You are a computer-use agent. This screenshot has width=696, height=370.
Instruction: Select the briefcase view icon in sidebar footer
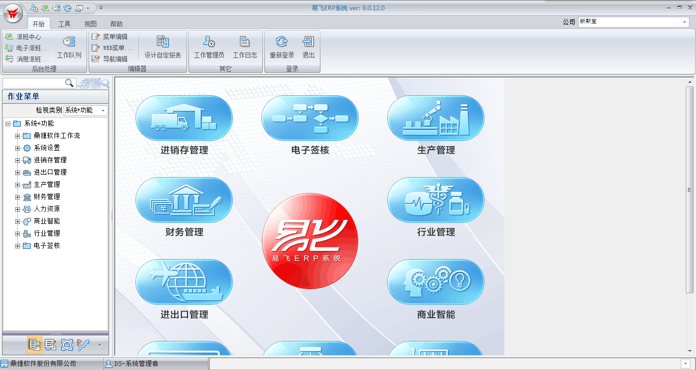67,345
